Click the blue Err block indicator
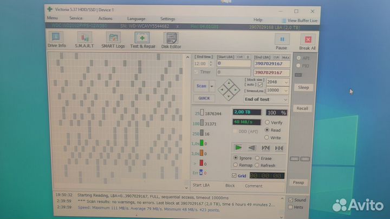Viewport: 390px width, 219px height. click(201, 172)
